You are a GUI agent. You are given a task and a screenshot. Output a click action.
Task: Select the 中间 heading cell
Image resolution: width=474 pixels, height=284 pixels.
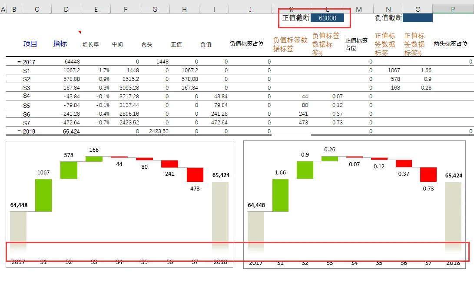tap(117, 44)
